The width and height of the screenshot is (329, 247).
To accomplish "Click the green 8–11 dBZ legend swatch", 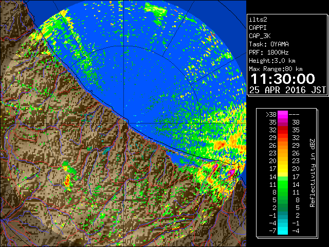I will click(x=283, y=192).
